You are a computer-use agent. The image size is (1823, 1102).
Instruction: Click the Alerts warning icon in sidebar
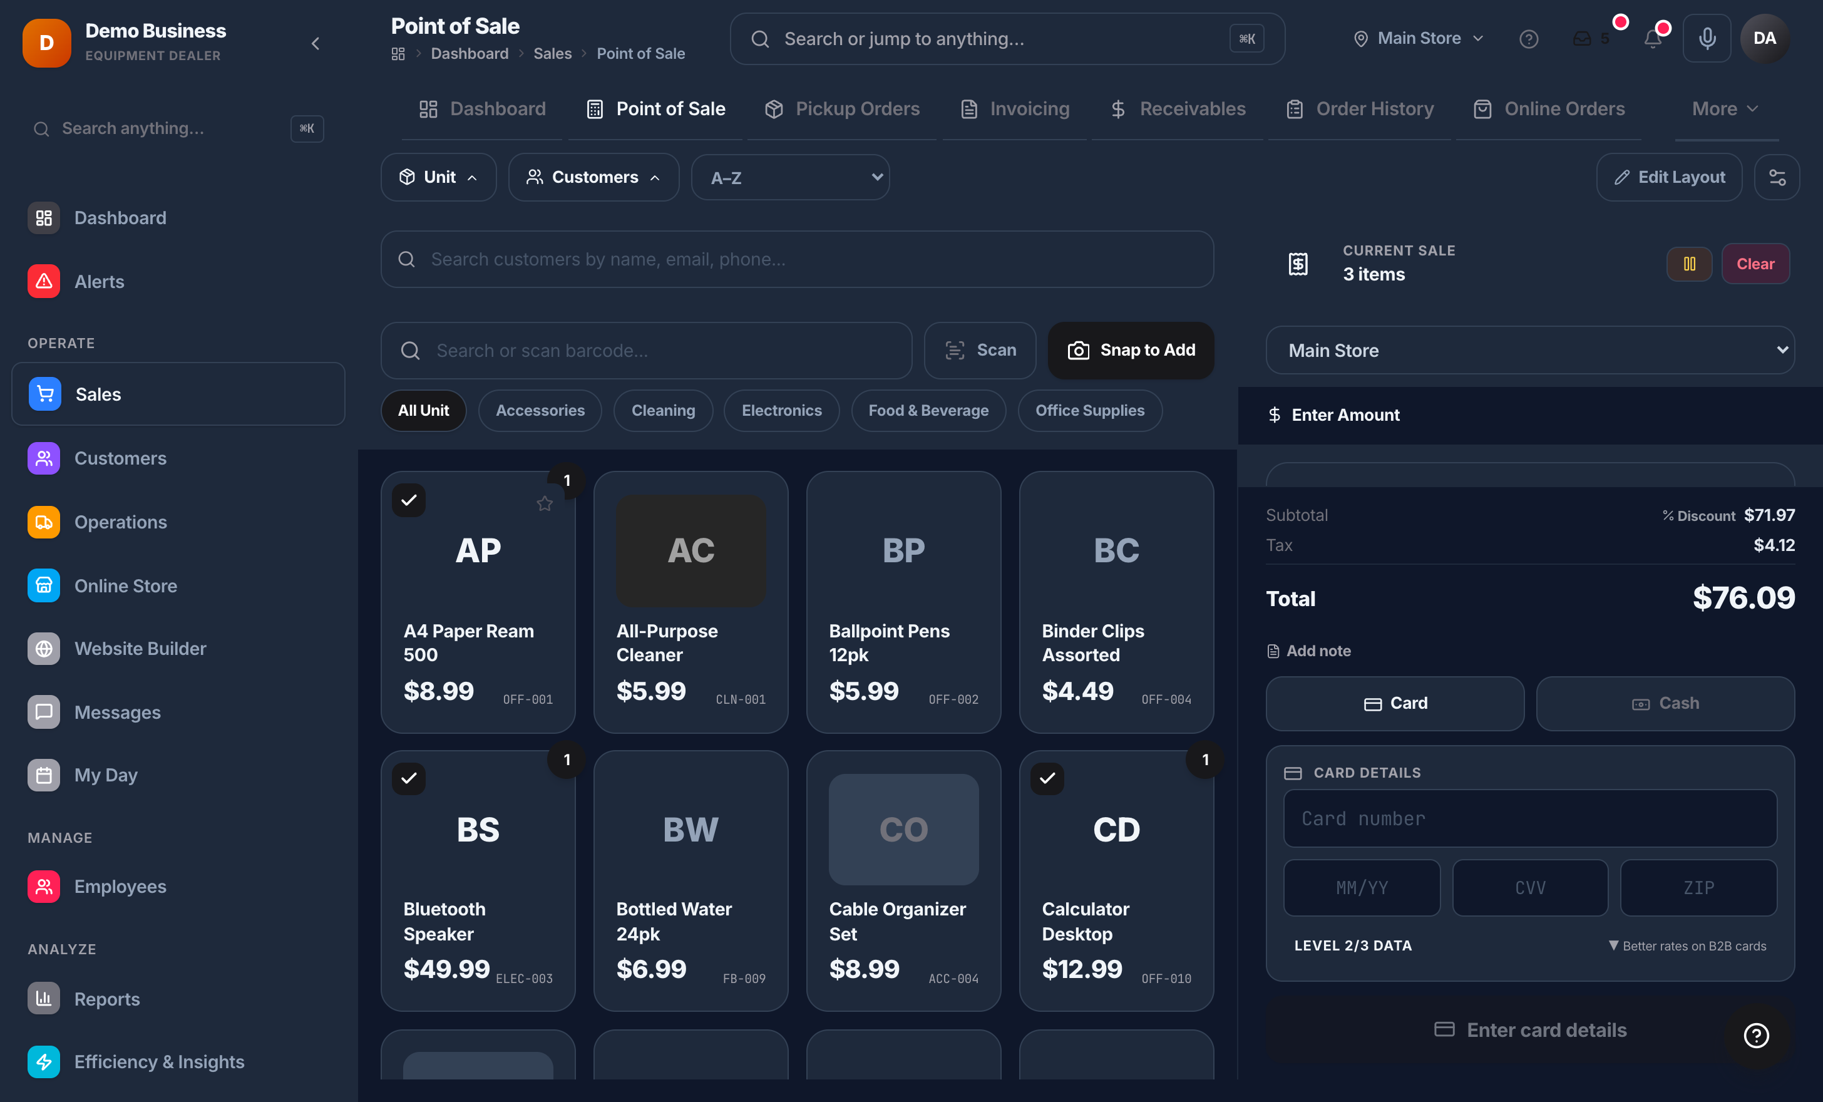[x=44, y=281]
